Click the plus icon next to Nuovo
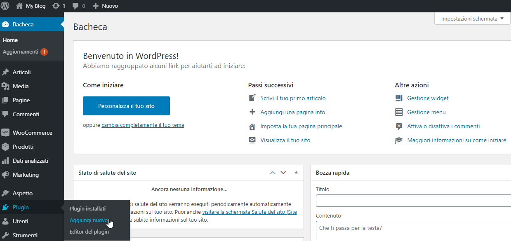This screenshot has width=511, height=241. pyautogui.click(x=95, y=6)
